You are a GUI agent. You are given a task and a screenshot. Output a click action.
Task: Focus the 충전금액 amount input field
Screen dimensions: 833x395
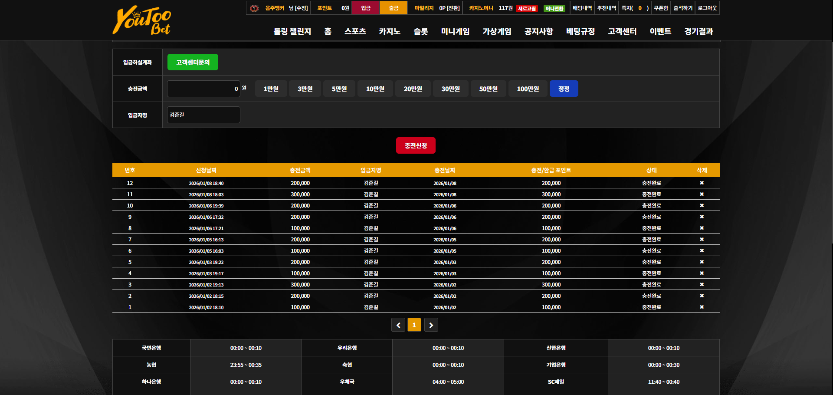click(203, 89)
